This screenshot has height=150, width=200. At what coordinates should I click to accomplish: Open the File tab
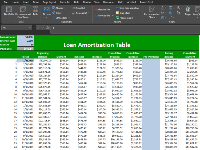[6, 2]
